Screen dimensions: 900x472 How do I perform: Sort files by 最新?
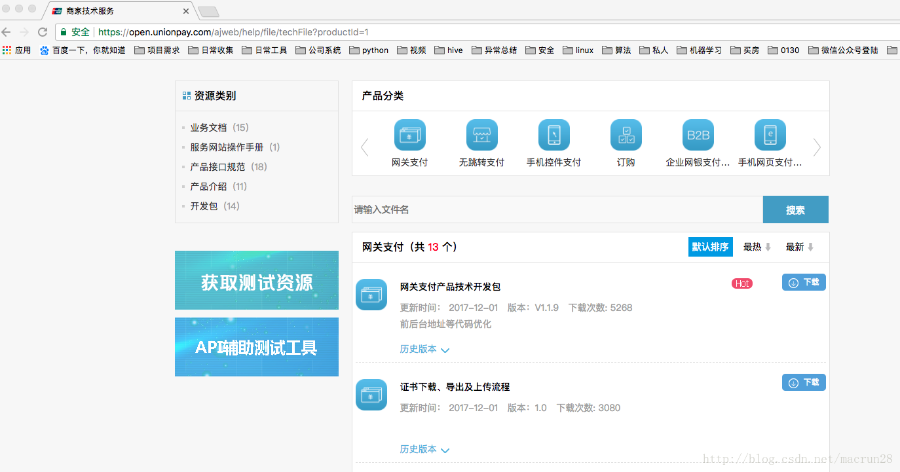click(800, 247)
